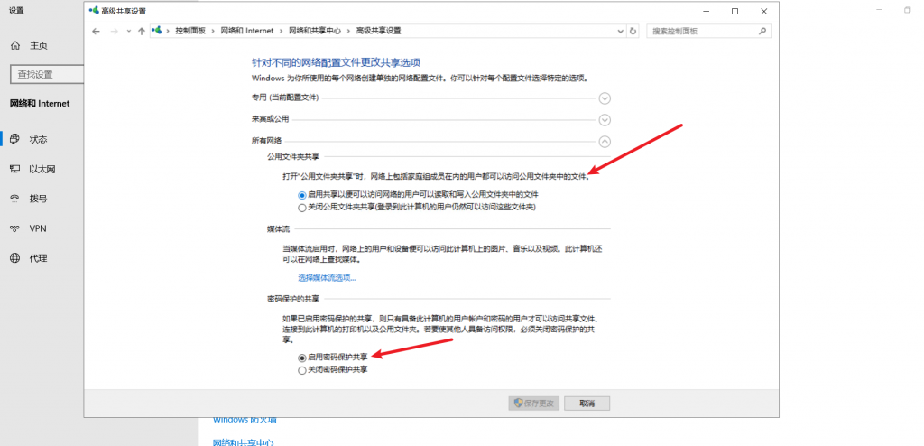Open the 以太网 settings page
924x446 pixels.
[42, 169]
